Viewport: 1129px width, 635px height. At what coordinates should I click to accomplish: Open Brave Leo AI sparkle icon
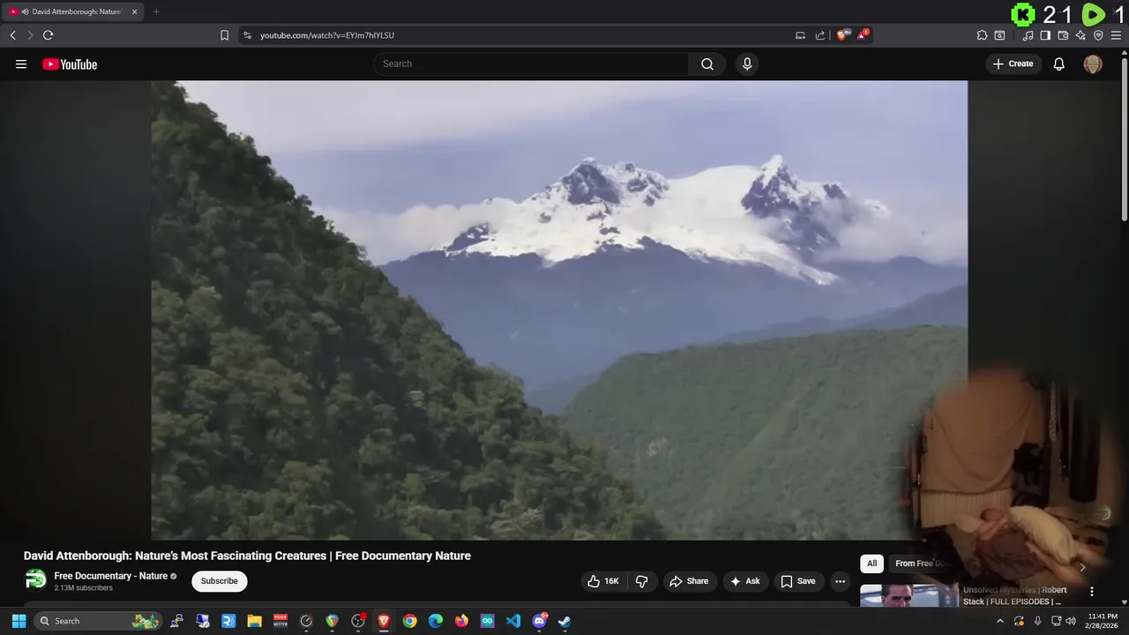pos(1080,35)
